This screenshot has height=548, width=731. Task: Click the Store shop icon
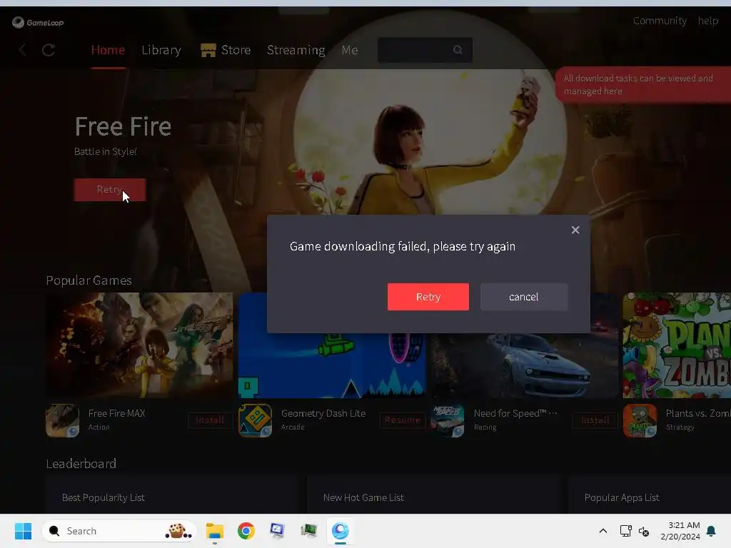point(208,50)
